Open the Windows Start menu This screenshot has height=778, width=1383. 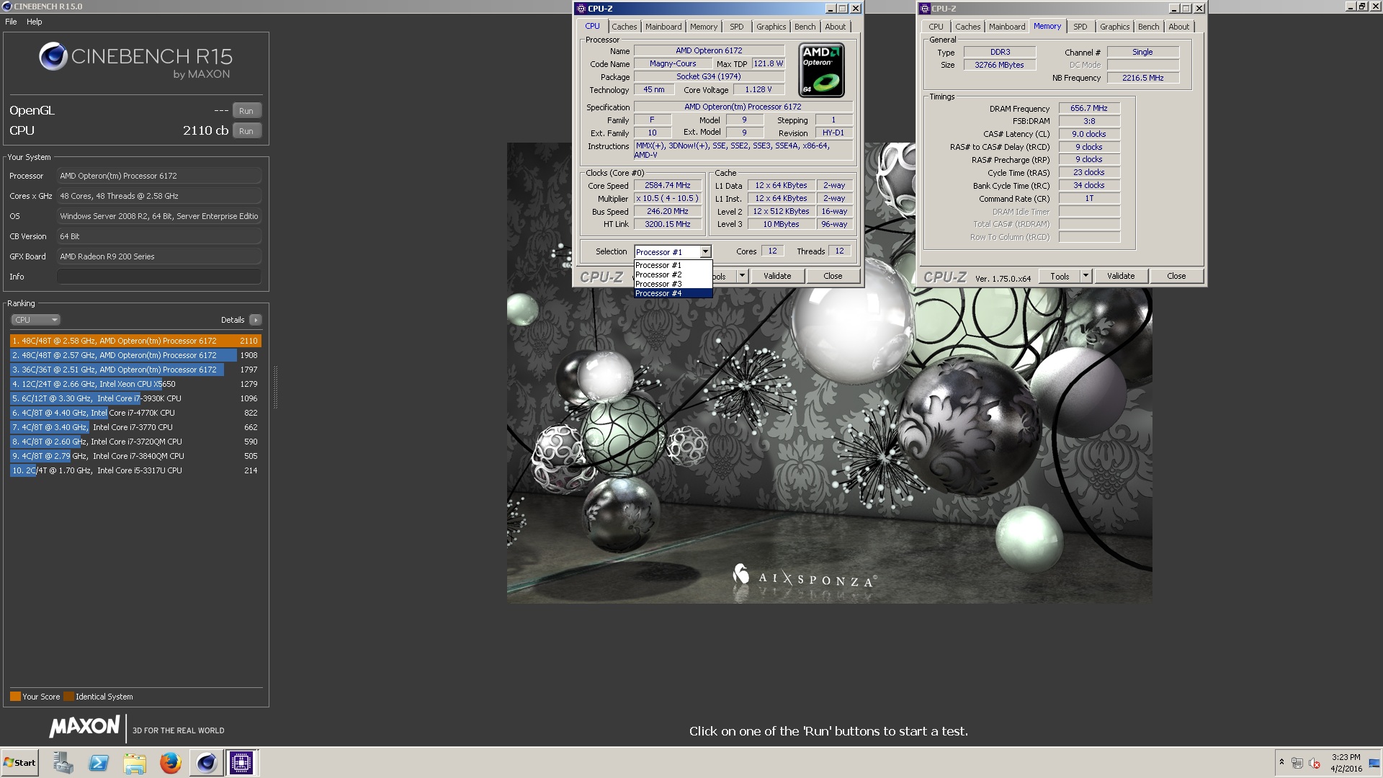[19, 763]
